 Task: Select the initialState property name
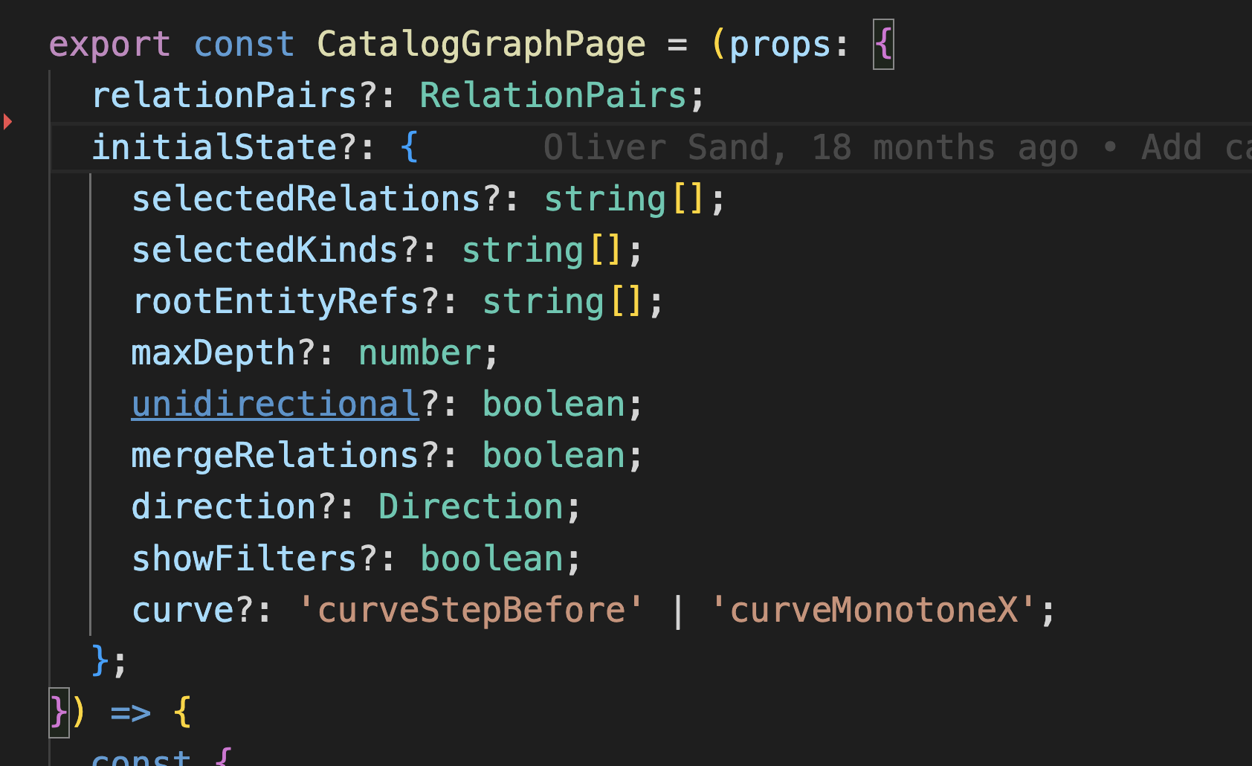click(x=214, y=147)
